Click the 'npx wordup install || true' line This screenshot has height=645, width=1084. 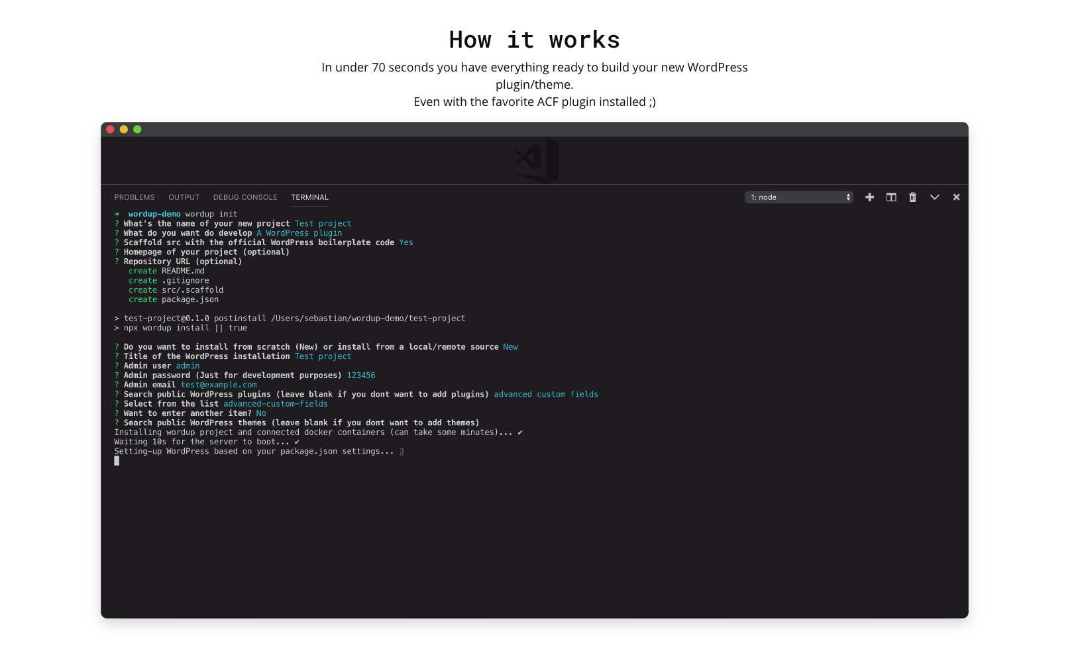[181, 328]
